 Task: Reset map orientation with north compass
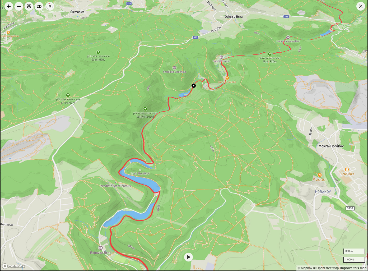click(49, 6)
